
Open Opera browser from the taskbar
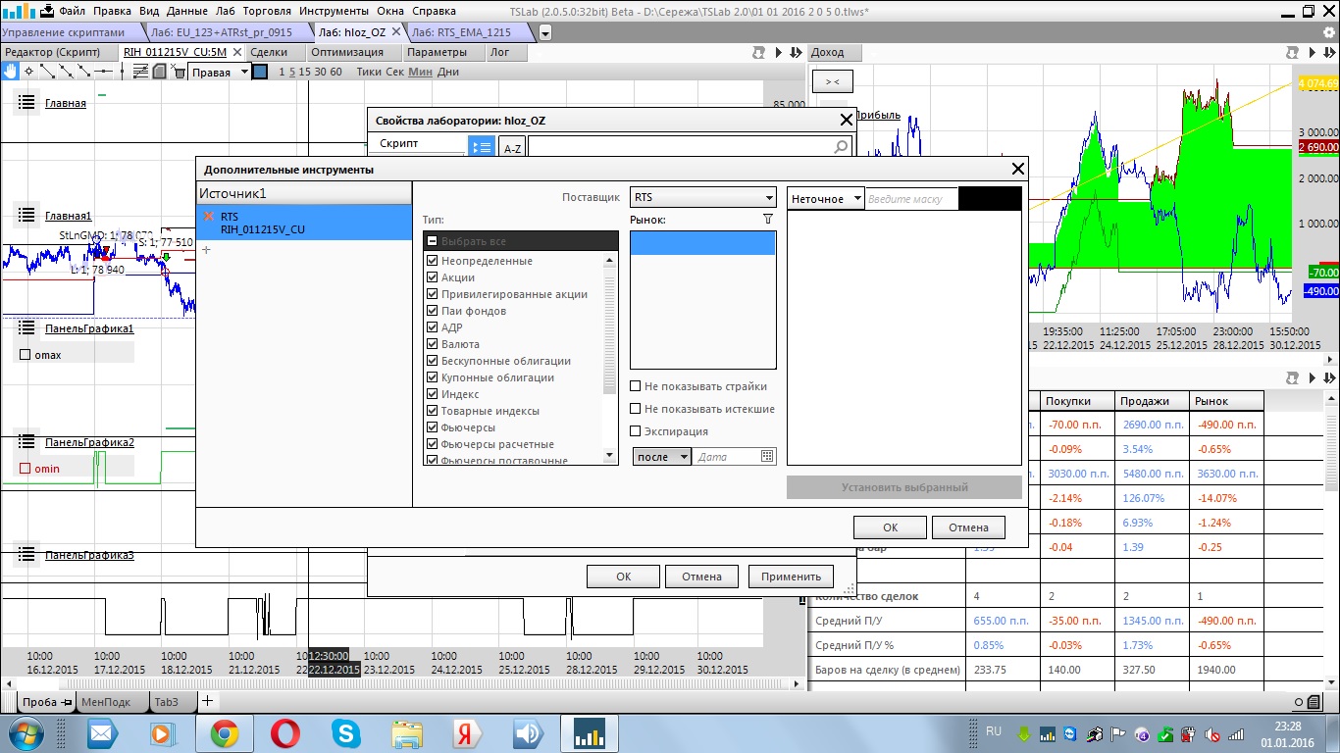point(284,732)
